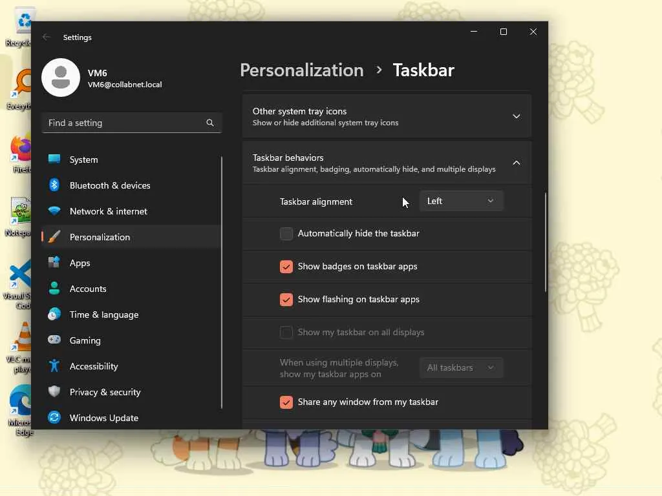This screenshot has width=662, height=496.
Task: Click the Personalization paintbrush icon
Action: click(54, 236)
